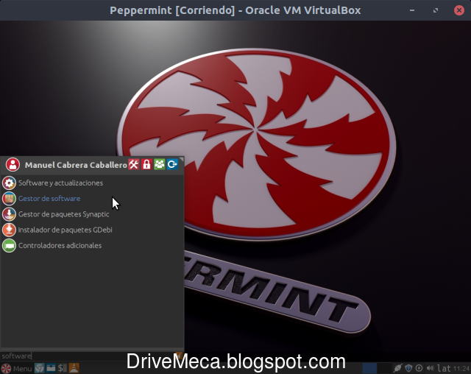Launch Gestor de software entry
Screen dimensions: 471x374
92,198
